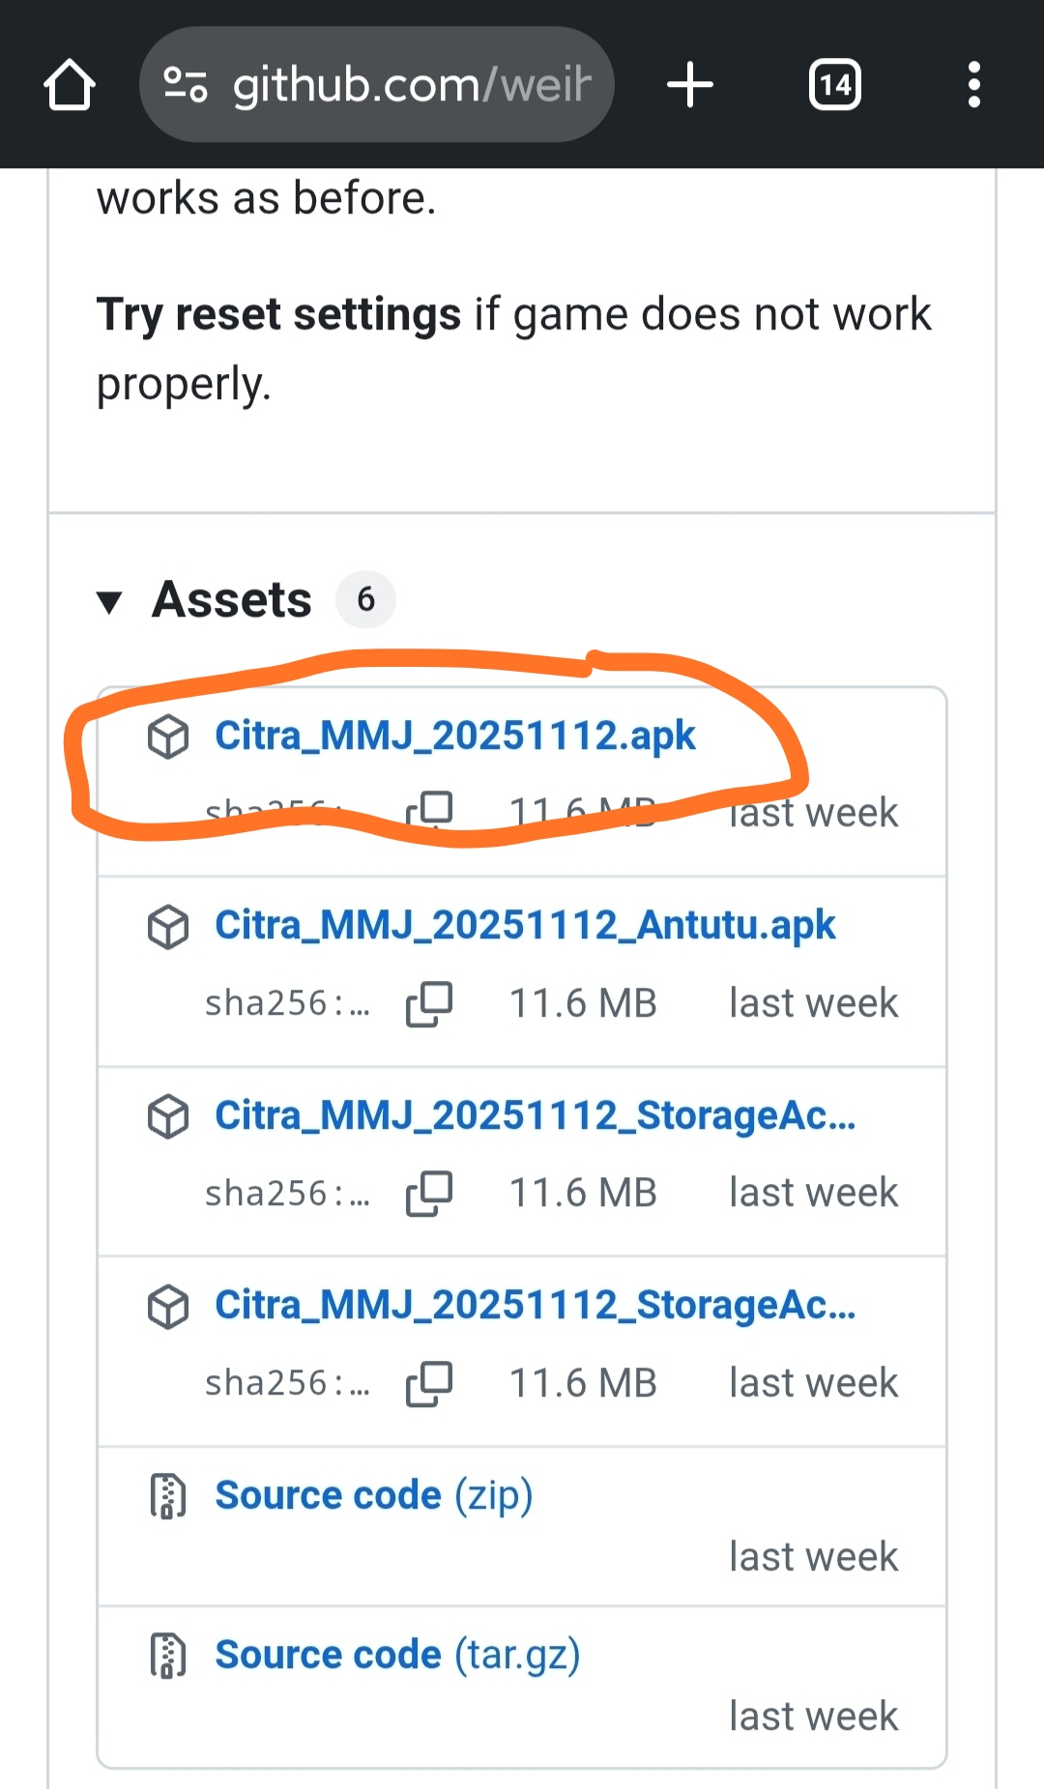This screenshot has width=1044, height=1789.
Task: Open a new tab with plus icon
Action: point(690,85)
